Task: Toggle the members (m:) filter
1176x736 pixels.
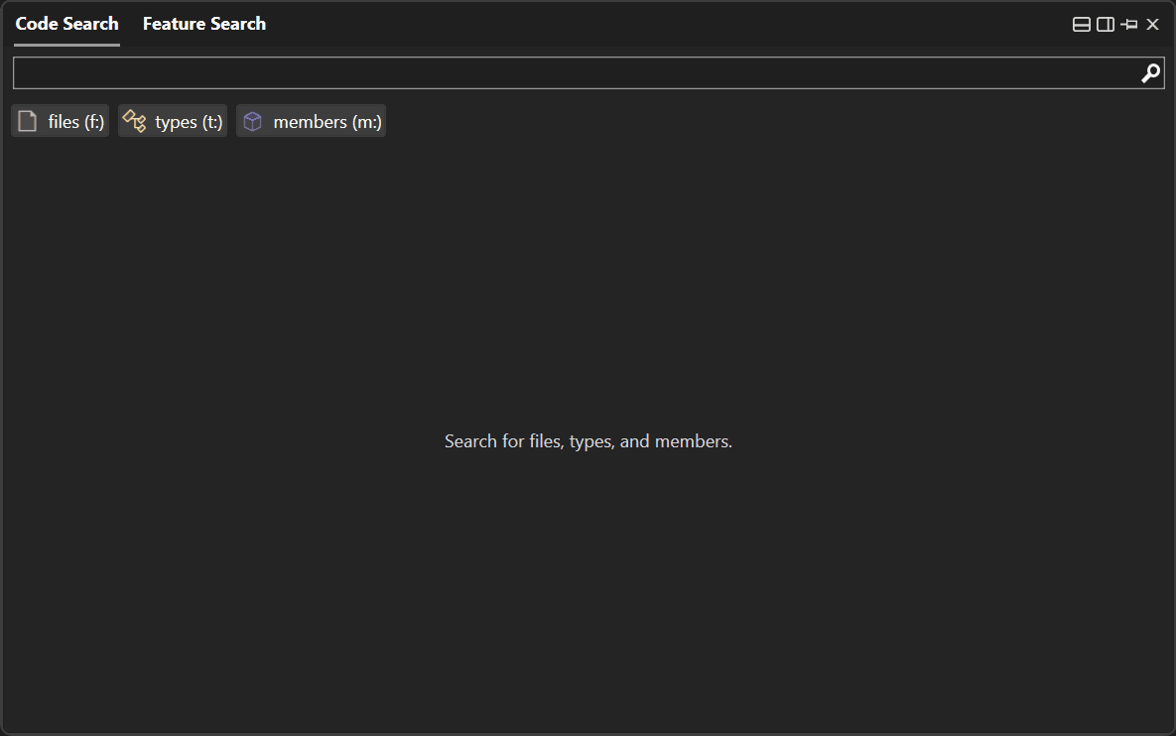Action: (x=311, y=122)
